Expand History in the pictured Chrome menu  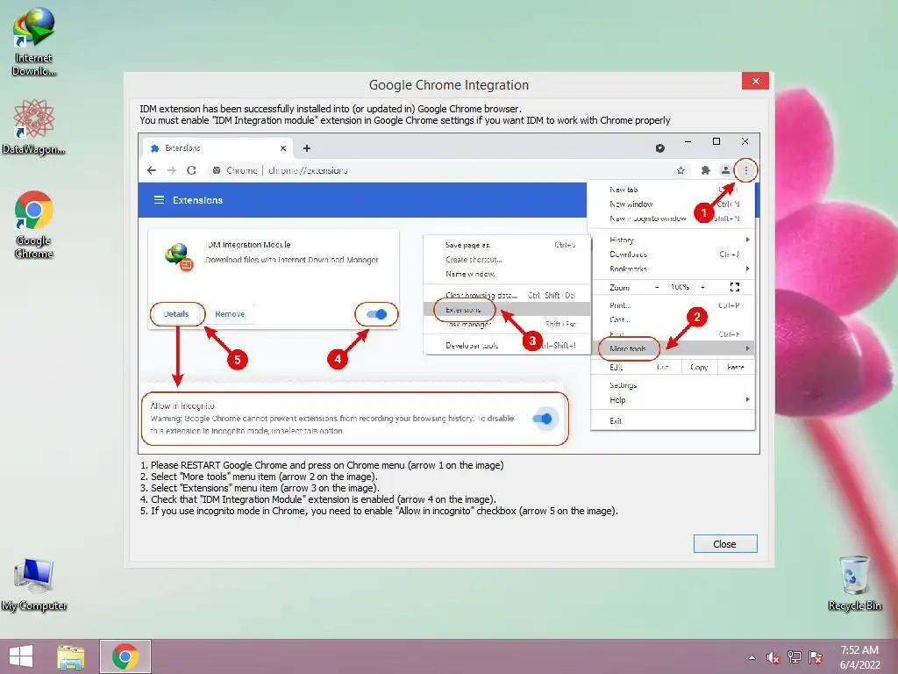(673, 240)
